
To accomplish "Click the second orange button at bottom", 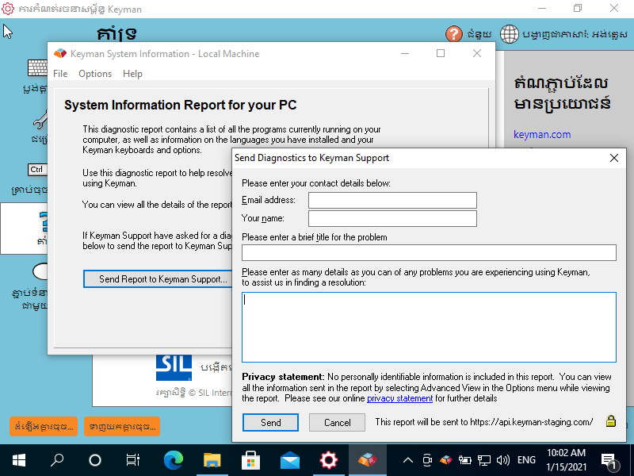I will (122, 426).
